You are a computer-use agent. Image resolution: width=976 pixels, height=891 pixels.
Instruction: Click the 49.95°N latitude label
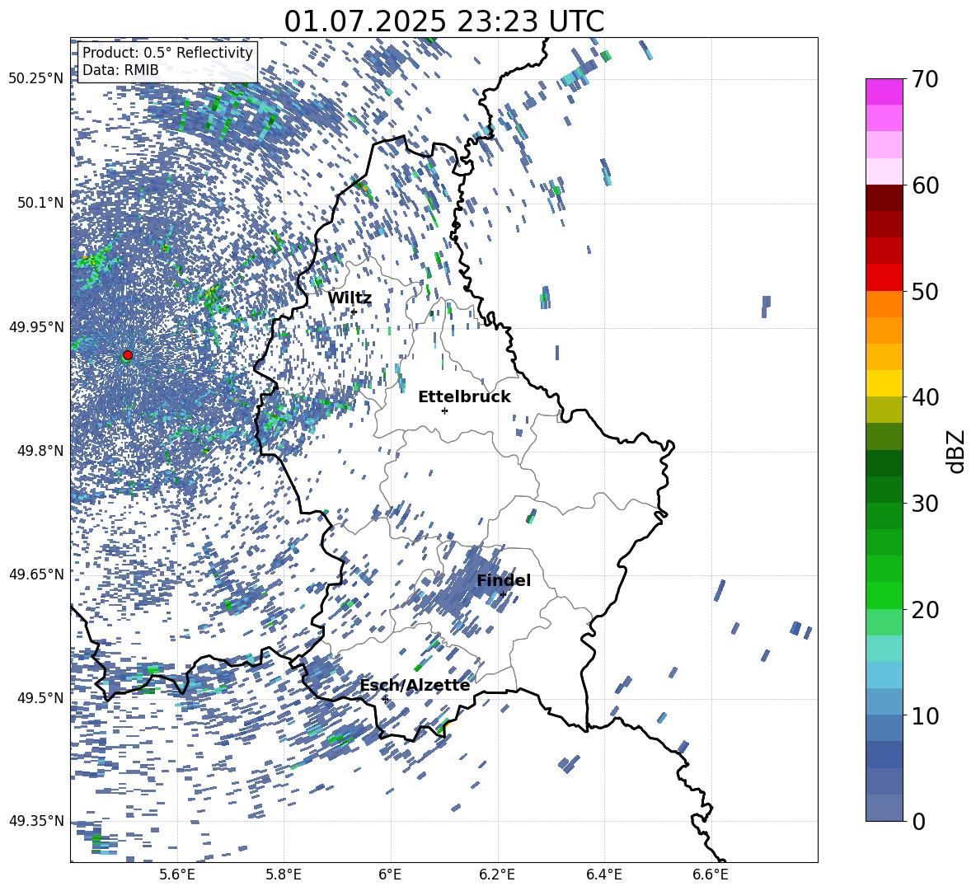tap(36, 326)
